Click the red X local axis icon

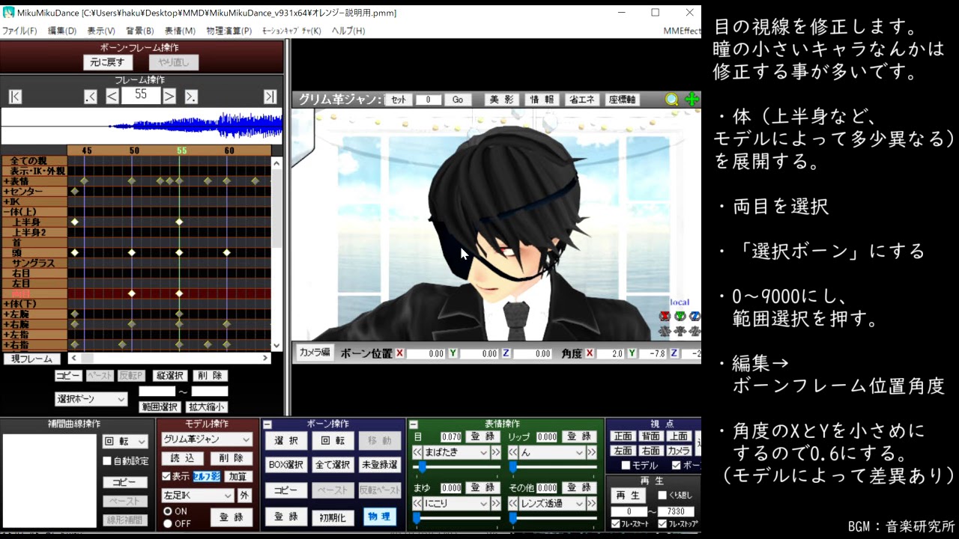point(665,316)
